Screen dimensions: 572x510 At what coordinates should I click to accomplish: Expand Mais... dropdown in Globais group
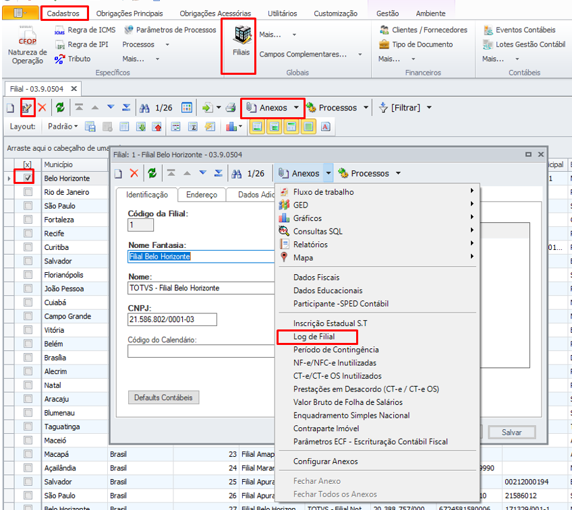coord(294,34)
